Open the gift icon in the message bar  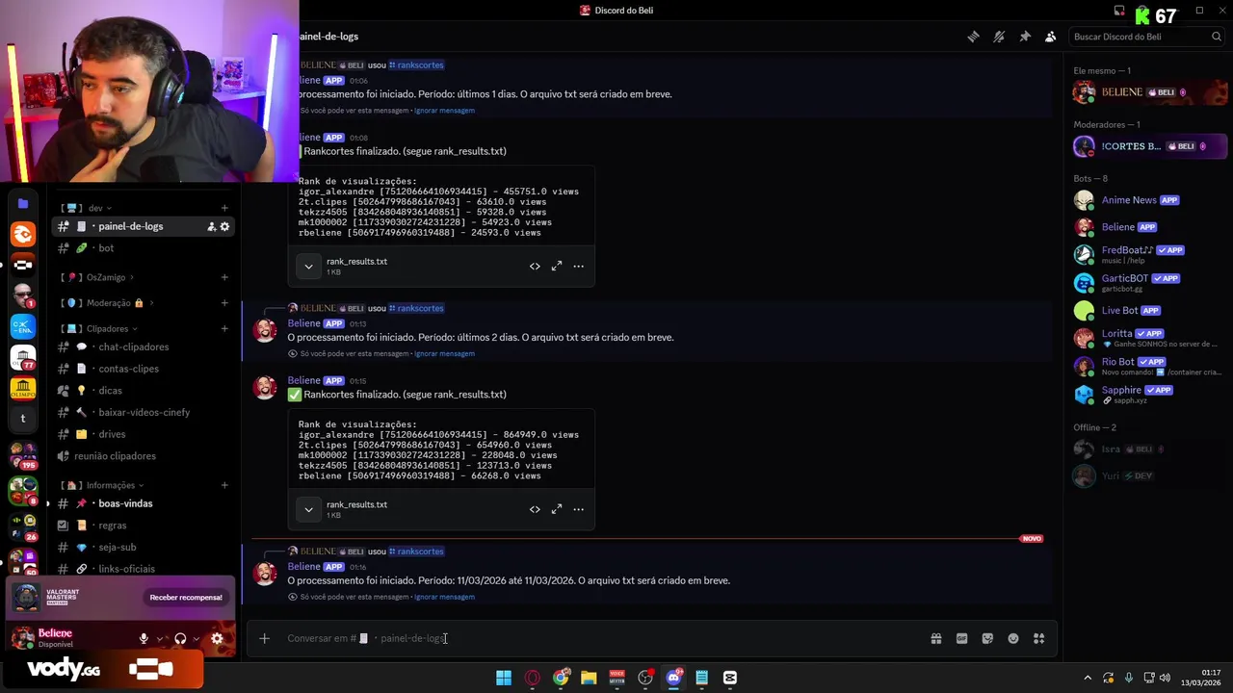(936, 638)
